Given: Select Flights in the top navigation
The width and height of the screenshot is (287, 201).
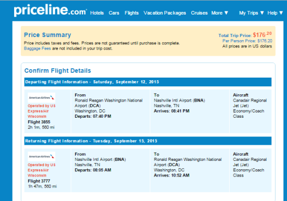Looking at the screenshot, I should [131, 13].
